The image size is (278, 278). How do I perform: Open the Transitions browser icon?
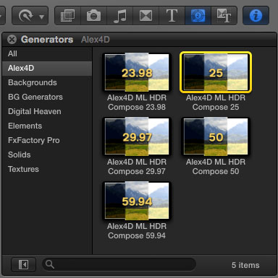pyautogui.click(x=146, y=16)
